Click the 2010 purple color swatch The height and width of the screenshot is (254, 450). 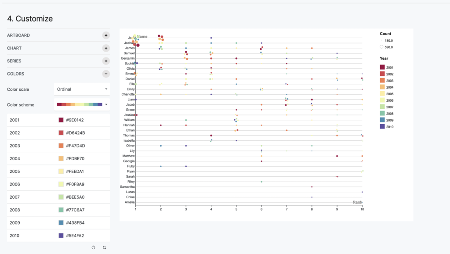(61, 236)
